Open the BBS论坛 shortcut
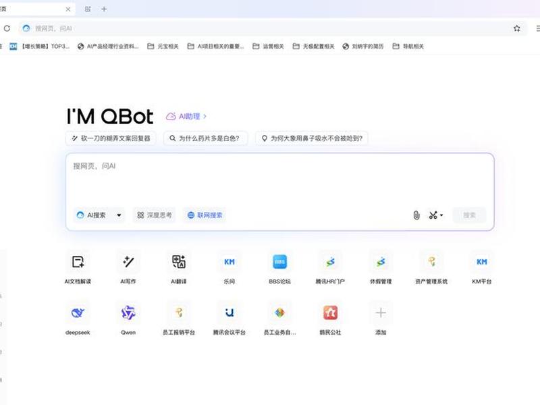Image resolution: width=540 pixels, height=405 pixels. pos(279,267)
